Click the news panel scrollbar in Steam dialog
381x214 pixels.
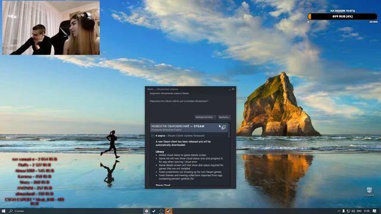coord(229,131)
